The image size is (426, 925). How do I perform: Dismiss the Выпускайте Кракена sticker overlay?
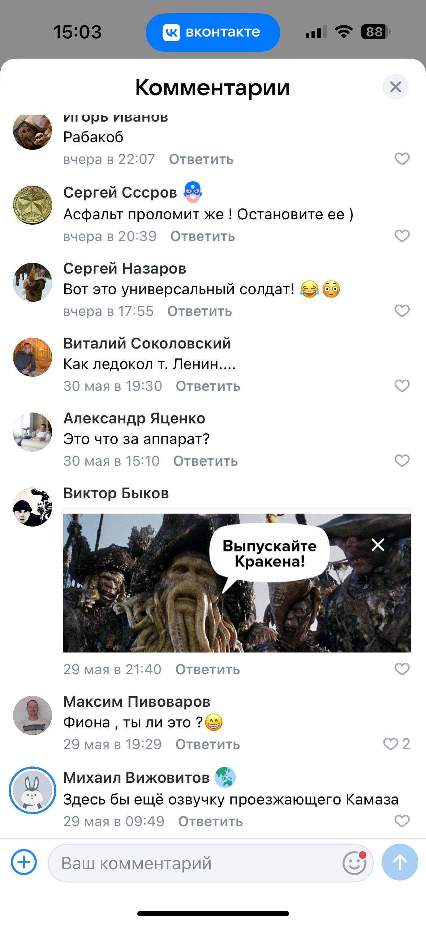click(378, 545)
